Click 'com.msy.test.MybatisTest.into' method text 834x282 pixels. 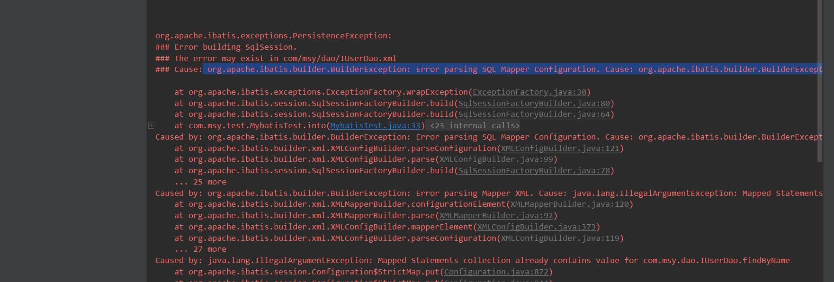[x=257, y=125]
